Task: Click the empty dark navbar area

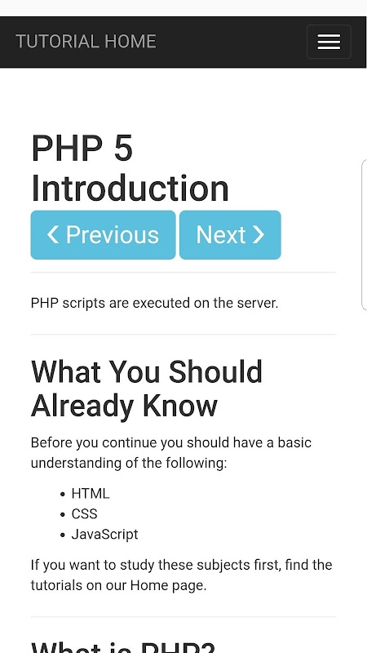Action: [x=231, y=42]
